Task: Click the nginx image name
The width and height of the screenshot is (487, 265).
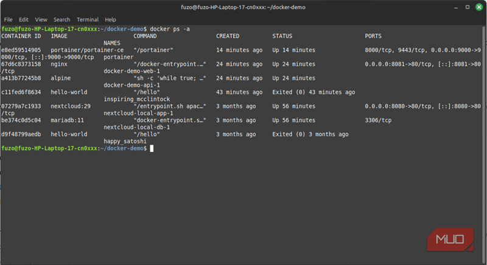Action: pyautogui.click(x=60, y=64)
